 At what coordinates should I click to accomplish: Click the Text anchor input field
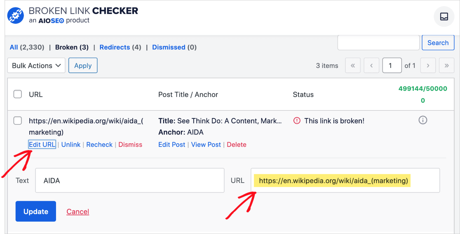pyautogui.click(x=130, y=181)
